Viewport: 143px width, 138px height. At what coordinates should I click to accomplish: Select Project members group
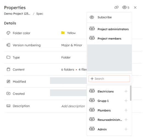click(109, 39)
